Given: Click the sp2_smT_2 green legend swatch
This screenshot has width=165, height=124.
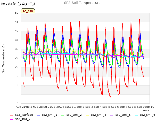Looking at the screenshot, I should click(x=63, y=115).
